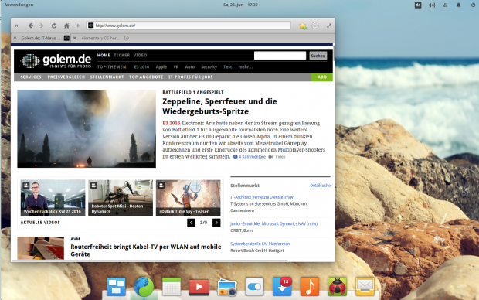Screen dimensions: 479x300
Task: Open the AVM article thumbnail
Action: point(41,248)
